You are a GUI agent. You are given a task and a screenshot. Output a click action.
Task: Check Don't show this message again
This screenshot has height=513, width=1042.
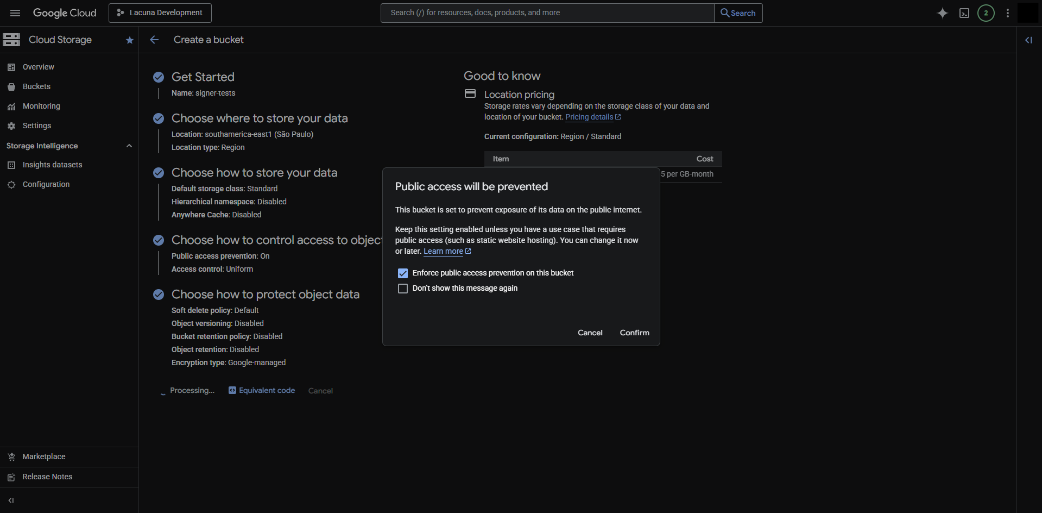(403, 289)
